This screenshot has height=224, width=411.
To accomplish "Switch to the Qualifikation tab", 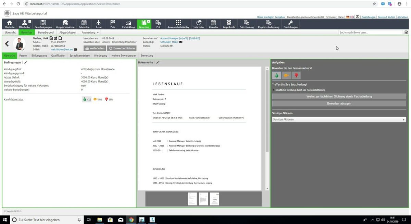I will coord(58,55).
